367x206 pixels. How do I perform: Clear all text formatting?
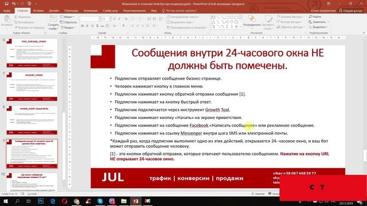(126, 19)
